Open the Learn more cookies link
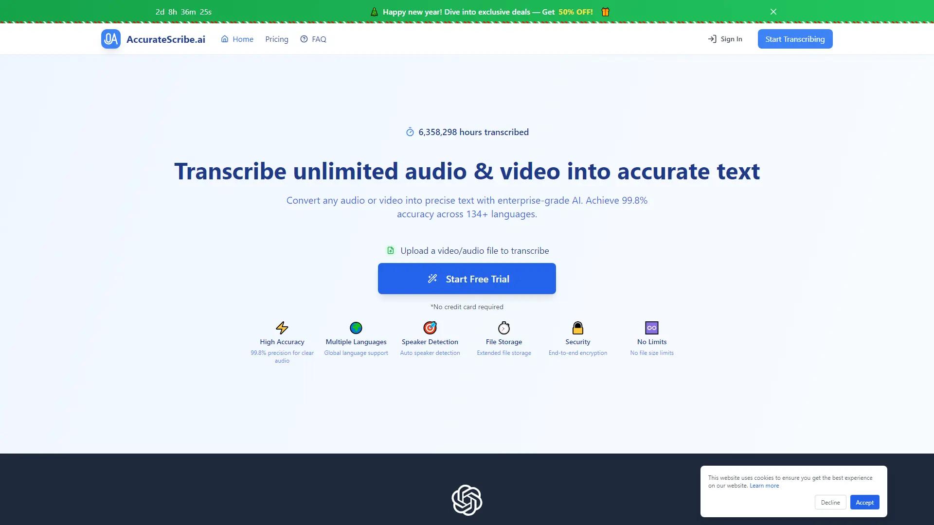The image size is (934, 525). (764, 485)
